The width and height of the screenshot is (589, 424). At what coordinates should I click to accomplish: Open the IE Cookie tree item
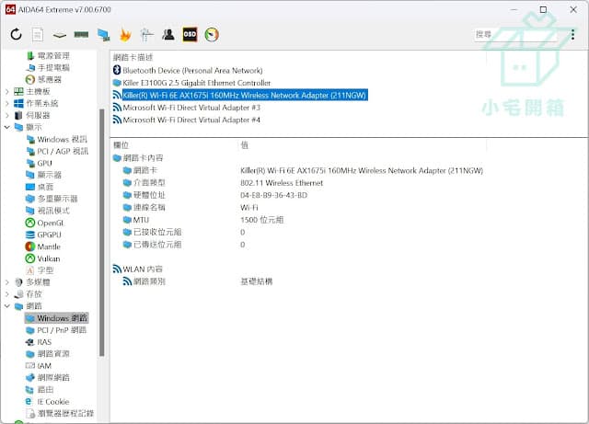coord(53,402)
